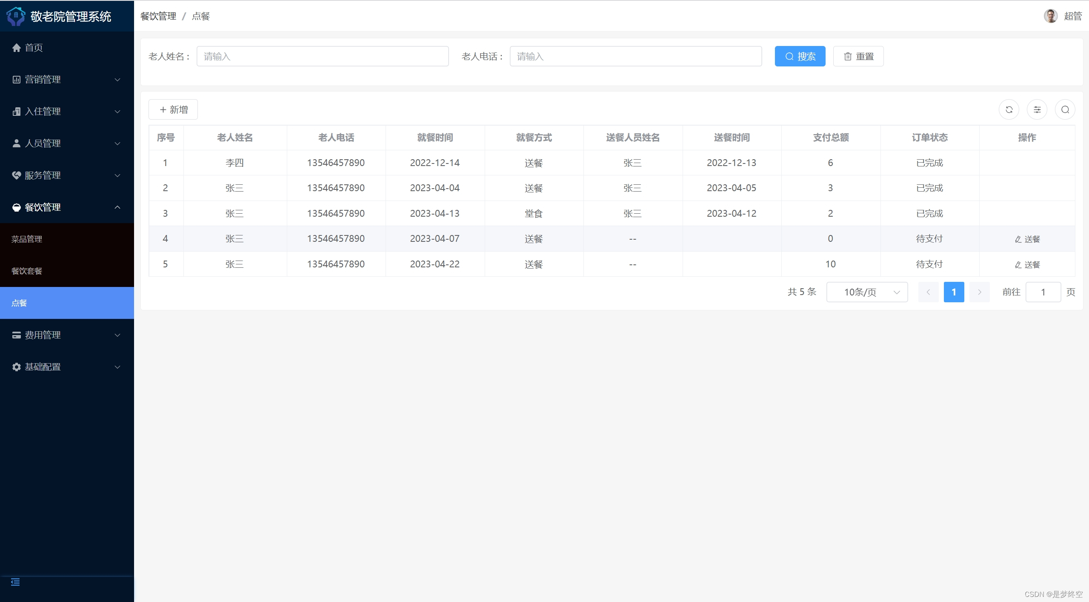Click the 餐饮管理 bowl icon

tap(17, 207)
